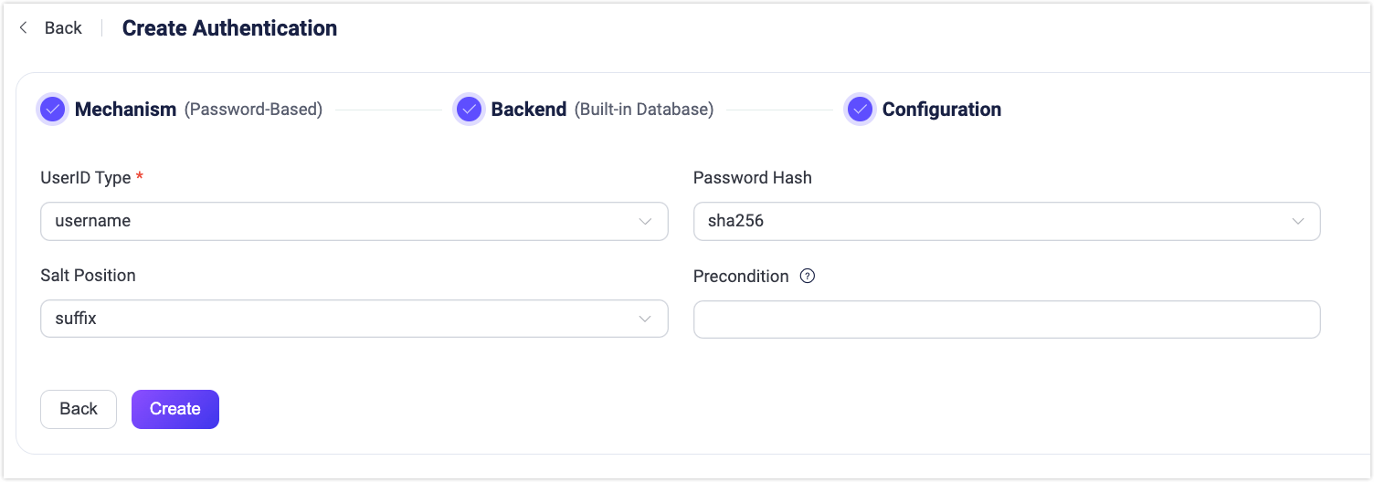Screen dimensions: 1374x482
Task: Click the (Built-in Database) backend text
Action: point(644,110)
